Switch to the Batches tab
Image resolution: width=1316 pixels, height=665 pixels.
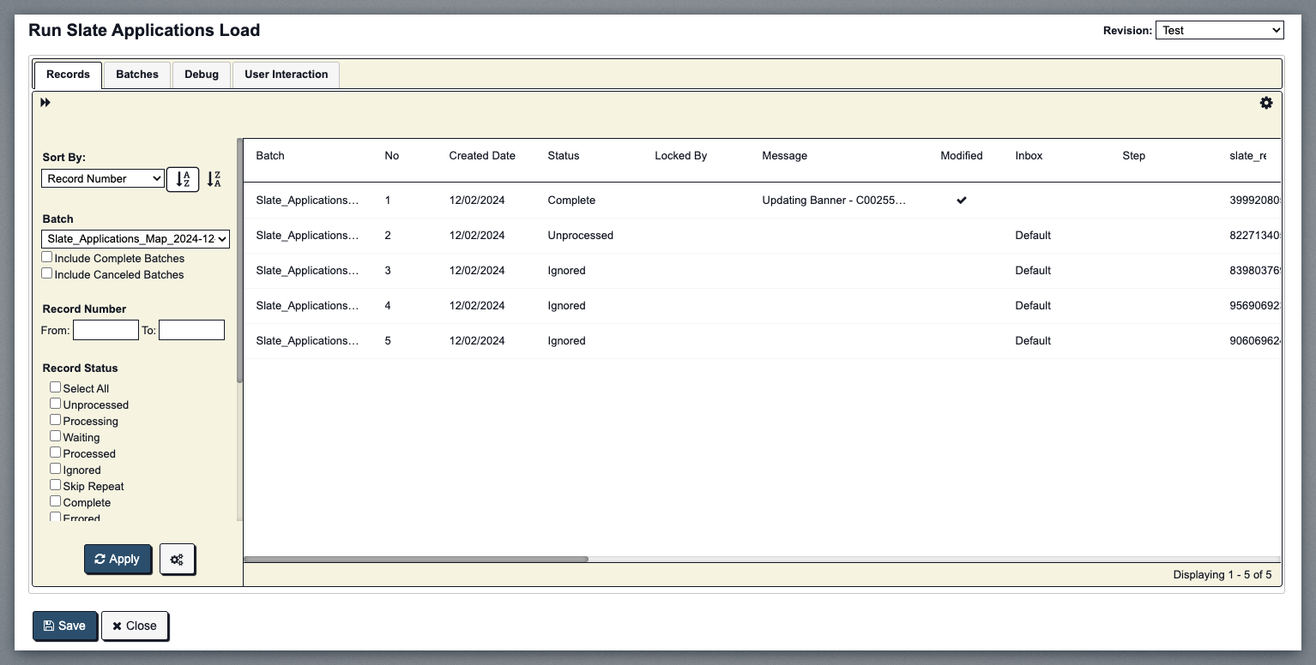point(137,75)
